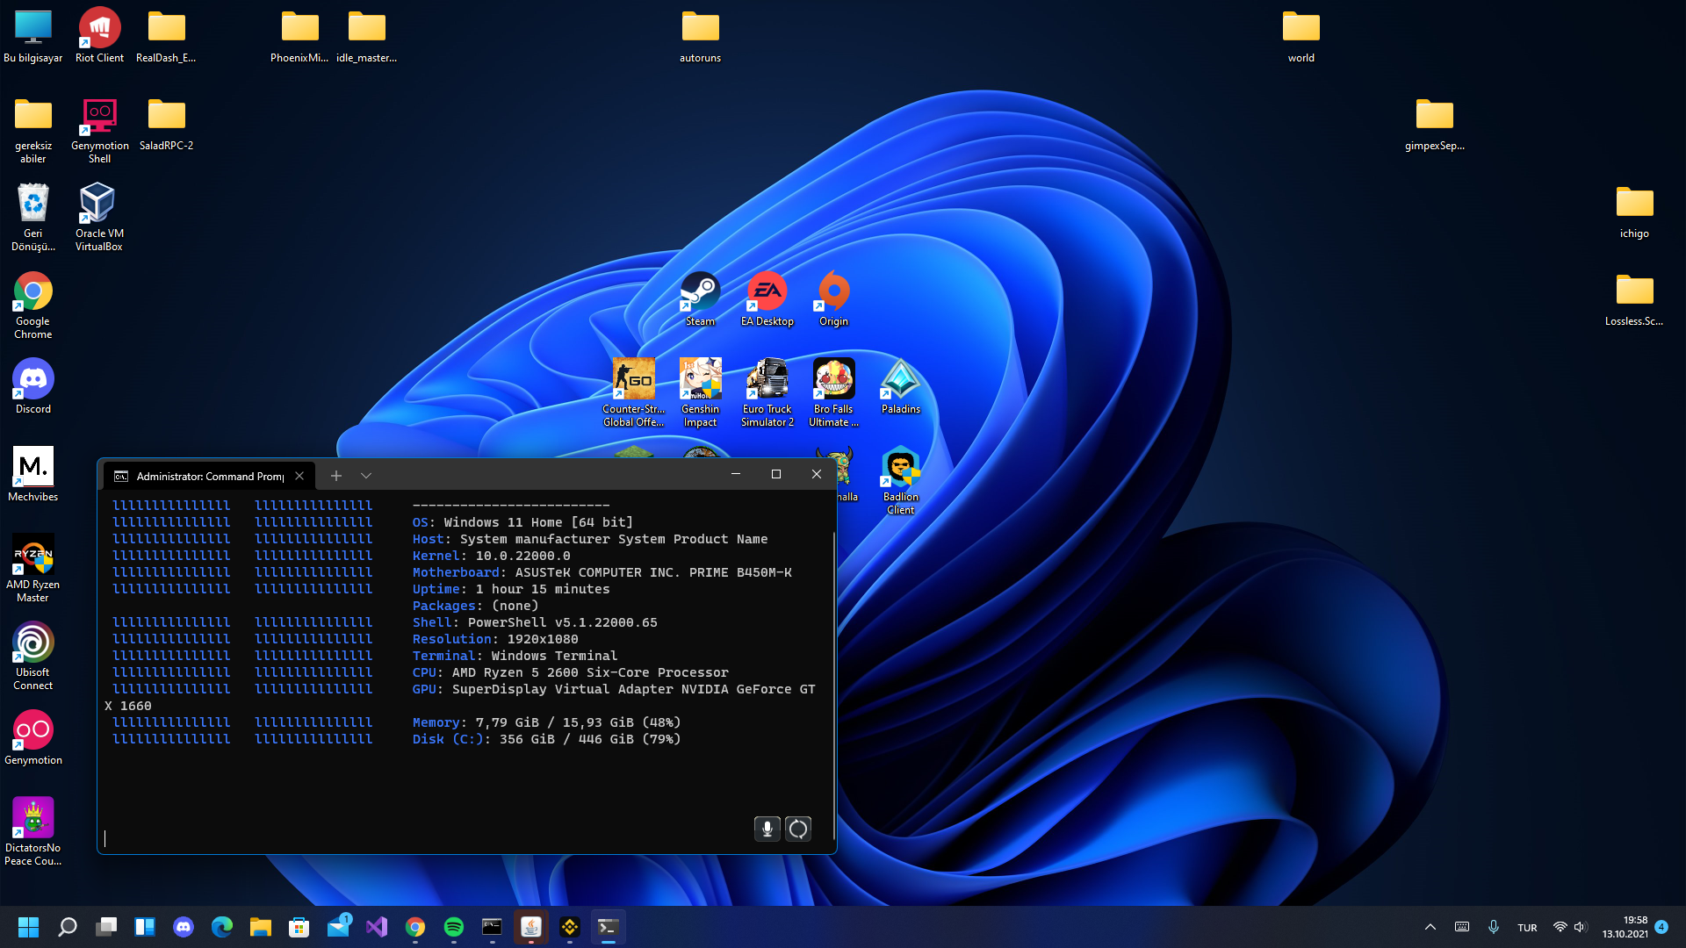The height and width of the screenshot is (948, 1686).
Task: Select the RealDash_E... folder
Action: pos(166,35)
